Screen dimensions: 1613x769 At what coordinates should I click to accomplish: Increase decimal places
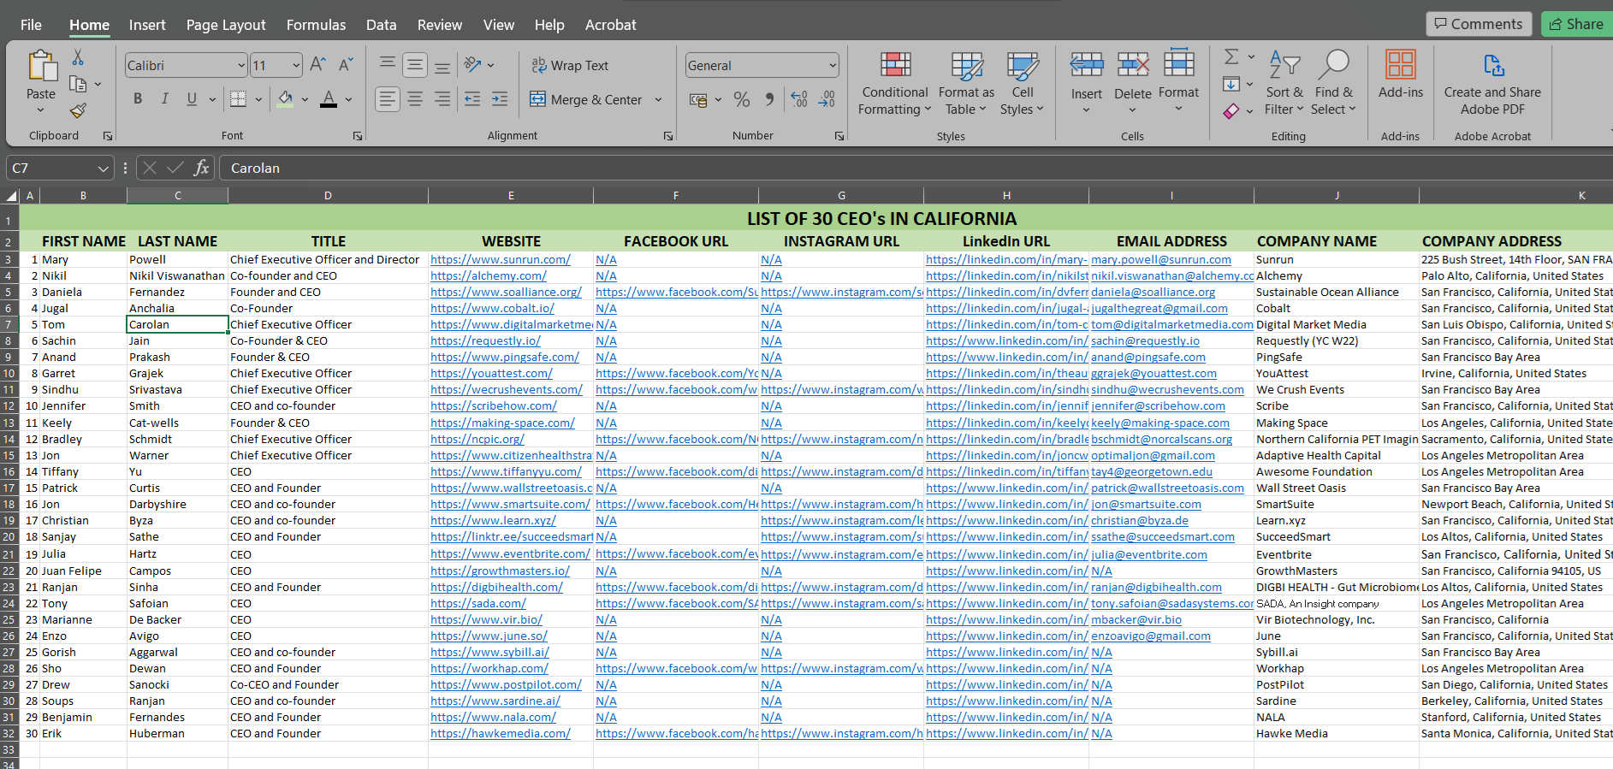[x=799, y=99]
